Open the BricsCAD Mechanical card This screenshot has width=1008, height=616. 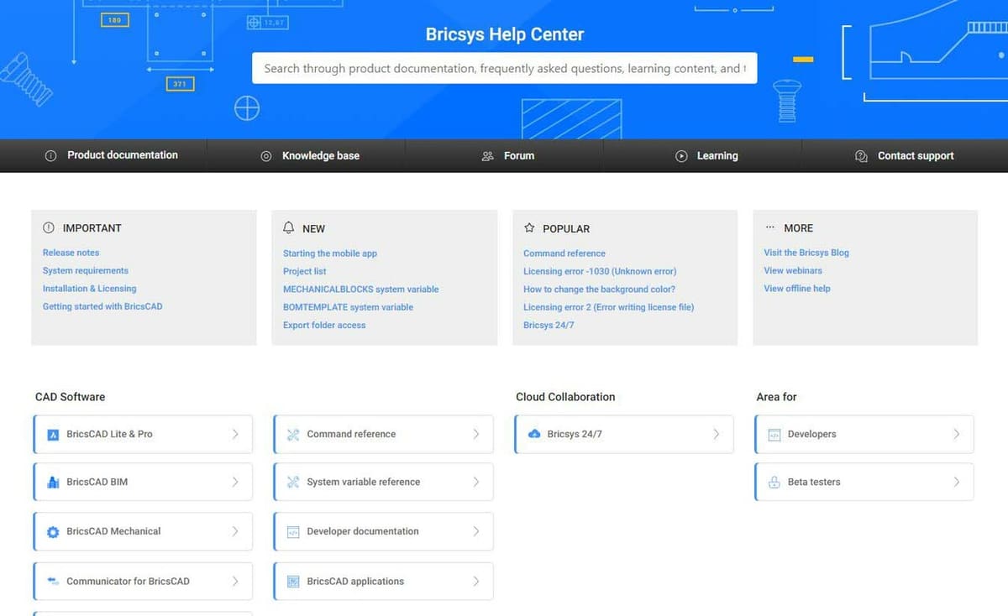[x=143, y=531]
